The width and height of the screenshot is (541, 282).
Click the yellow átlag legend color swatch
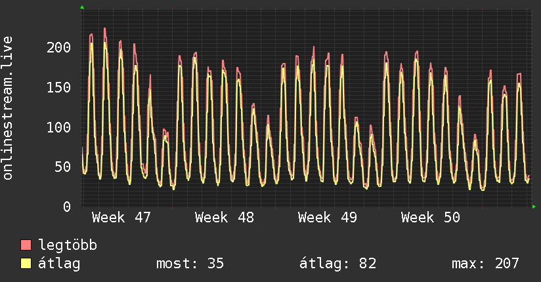point(26,264)
